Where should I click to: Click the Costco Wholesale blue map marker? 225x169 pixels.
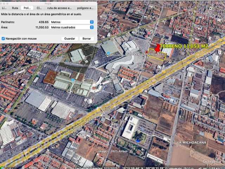pyautogui.click(x=108, y=53)
